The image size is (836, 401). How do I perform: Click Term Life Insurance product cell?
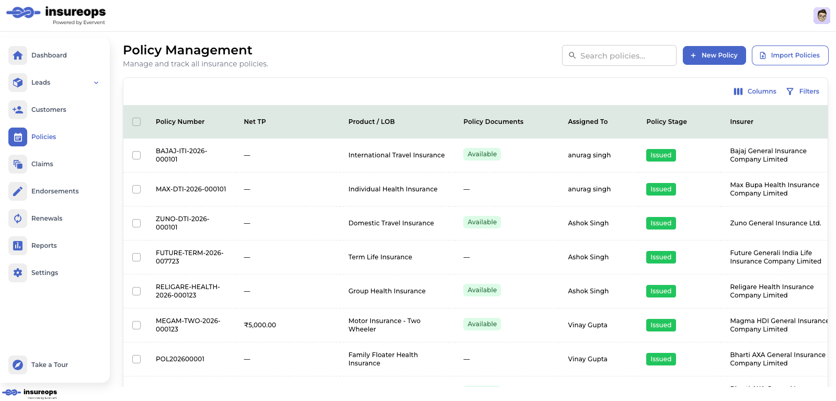point(380,257)
